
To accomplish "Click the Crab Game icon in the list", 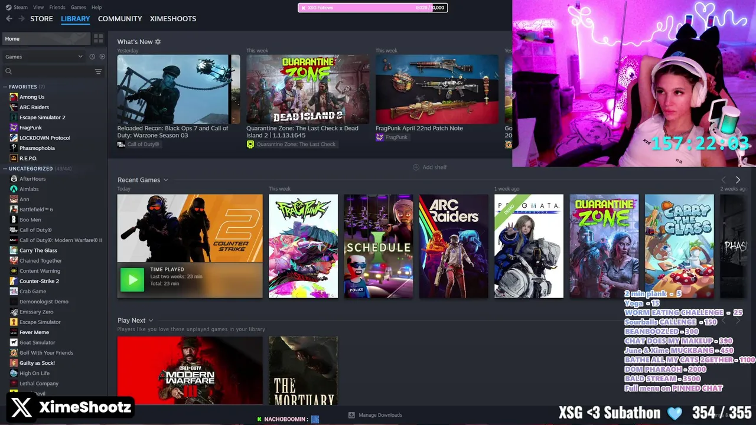I will click(14, 291).
